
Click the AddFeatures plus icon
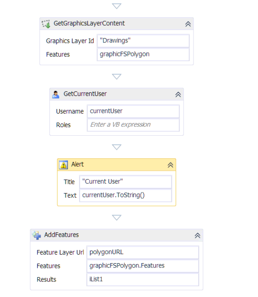point(36,235)
